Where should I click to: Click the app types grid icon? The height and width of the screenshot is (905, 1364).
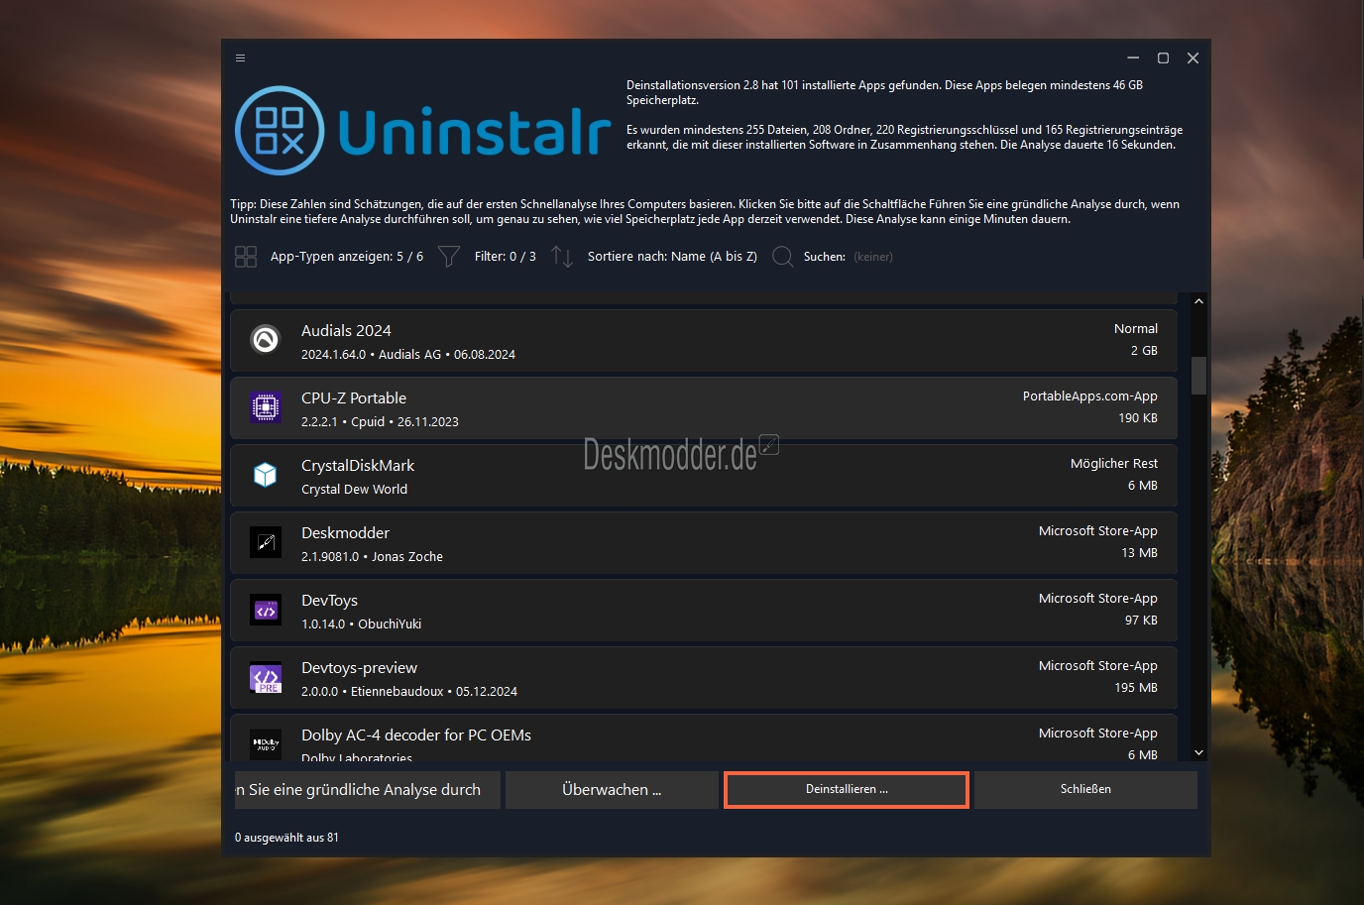pos(246,257)
